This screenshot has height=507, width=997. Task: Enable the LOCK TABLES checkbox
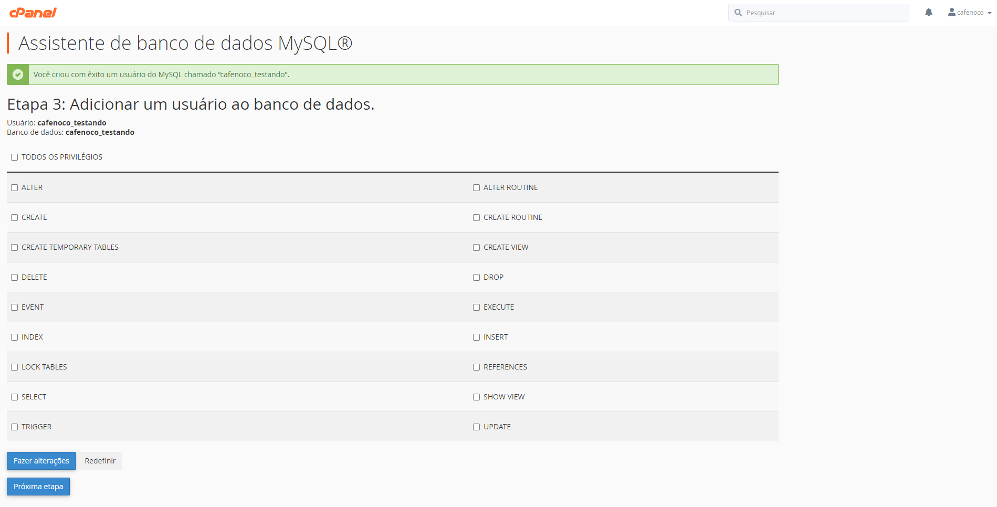point(15,367)
